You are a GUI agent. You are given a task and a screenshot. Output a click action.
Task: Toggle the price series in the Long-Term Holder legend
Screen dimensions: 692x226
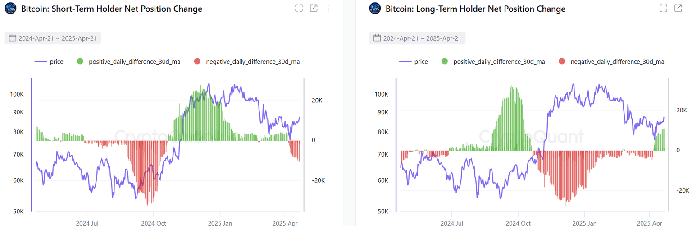(x=413, y=62)
